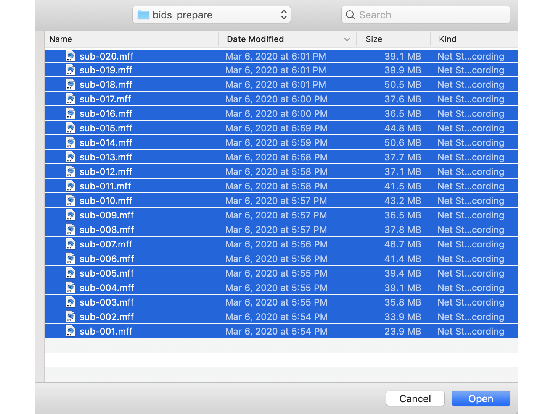Click the sub-017.mff file icon

coord(71,99)
